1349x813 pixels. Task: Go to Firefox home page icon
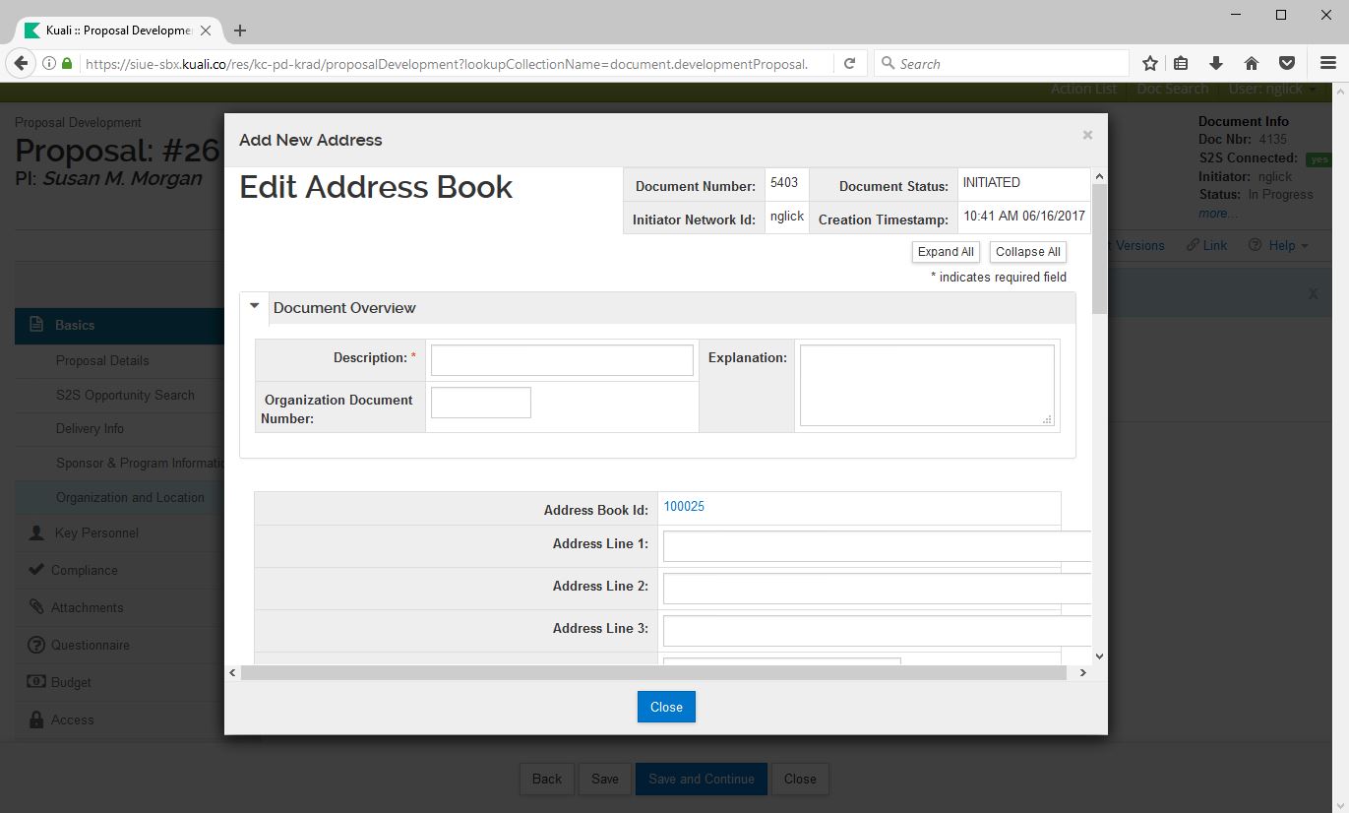click(x=1252, y=63)
